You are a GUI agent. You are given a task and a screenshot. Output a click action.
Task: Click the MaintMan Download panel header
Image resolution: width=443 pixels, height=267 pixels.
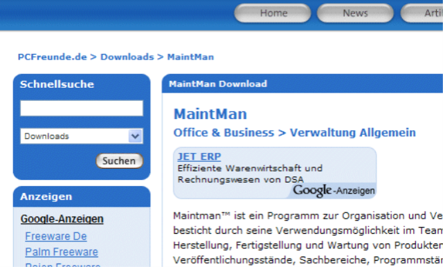(x=302, y=84)
